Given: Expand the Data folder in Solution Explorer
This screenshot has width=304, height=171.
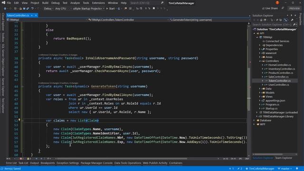Looking at the screenshot, I should coord(260,89).
